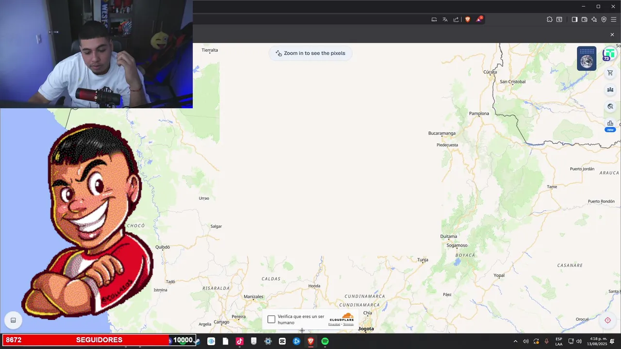621x349 pixels.
Task: Toggle the browser sidebar panel icon
Action: (574, 19)
